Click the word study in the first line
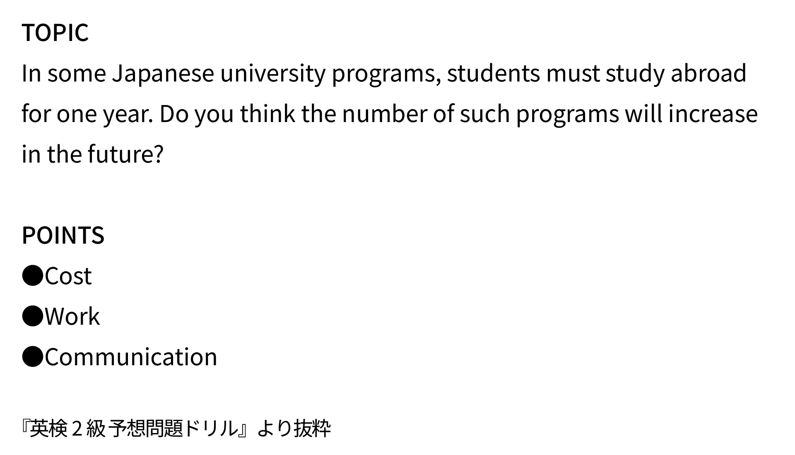 coord(635,74)
